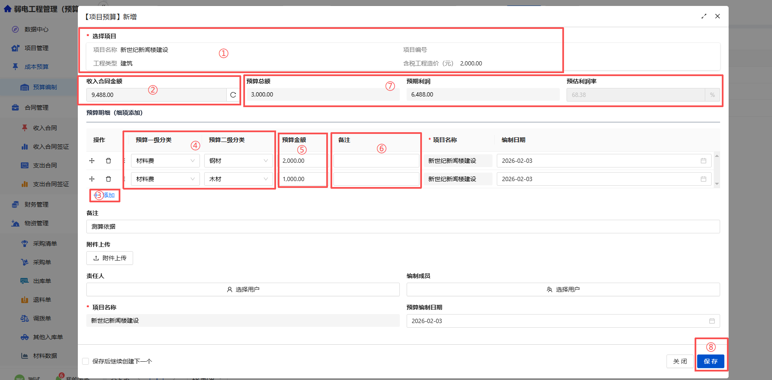772x380 pixels.
Task: Click the 保存 button
Action: (710, 361)
